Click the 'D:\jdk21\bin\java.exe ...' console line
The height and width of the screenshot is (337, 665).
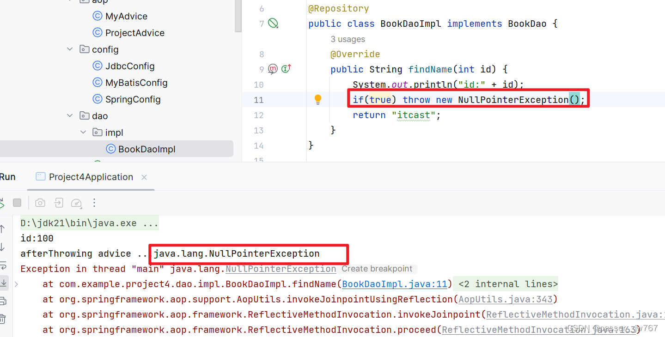90,223
